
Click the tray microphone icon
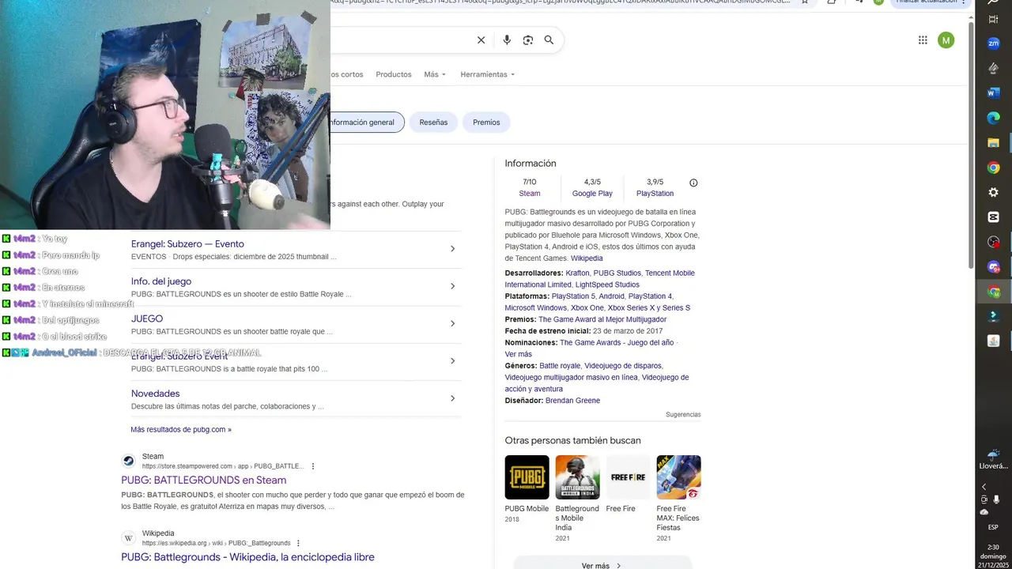pyautogui.click(x=997, y=499)
